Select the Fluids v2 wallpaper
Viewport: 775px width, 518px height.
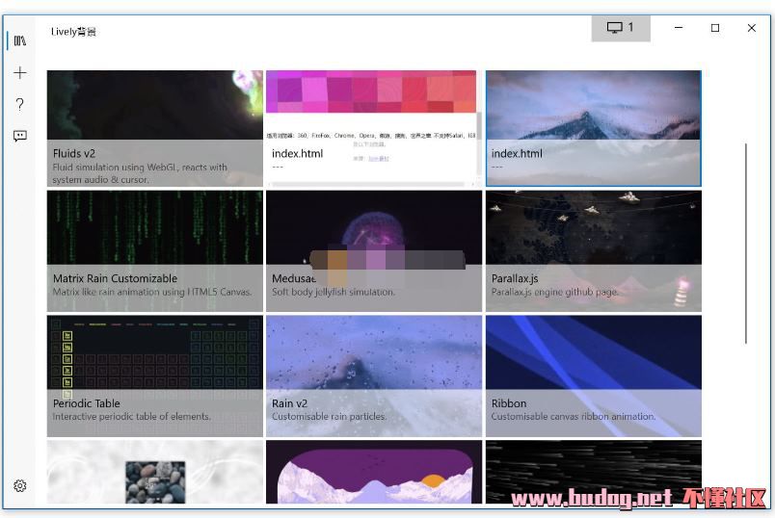[154, 127]
